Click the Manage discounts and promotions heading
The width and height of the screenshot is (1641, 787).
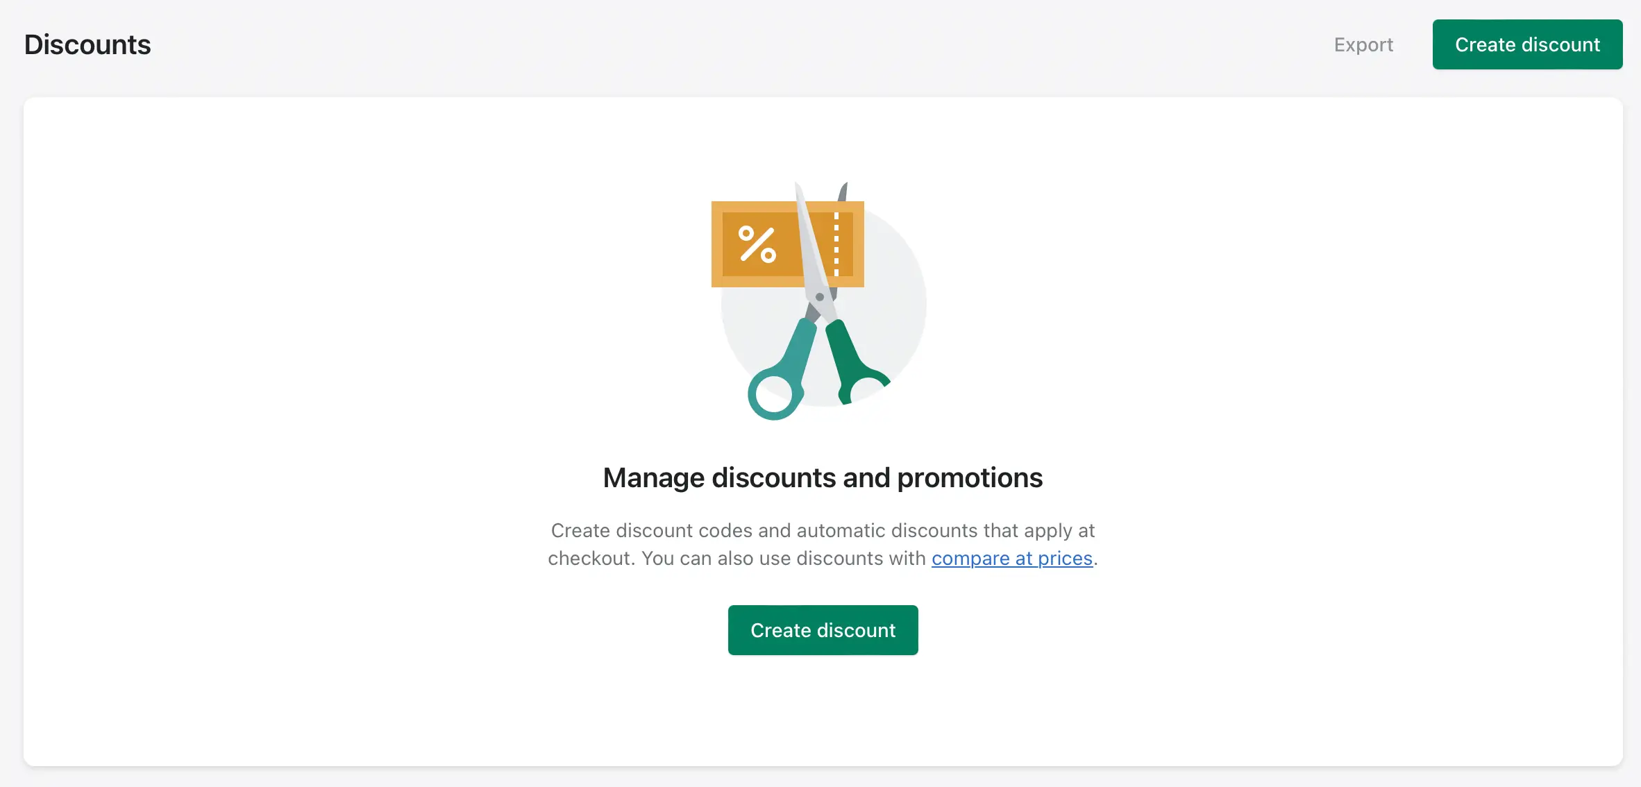point(823,477)
